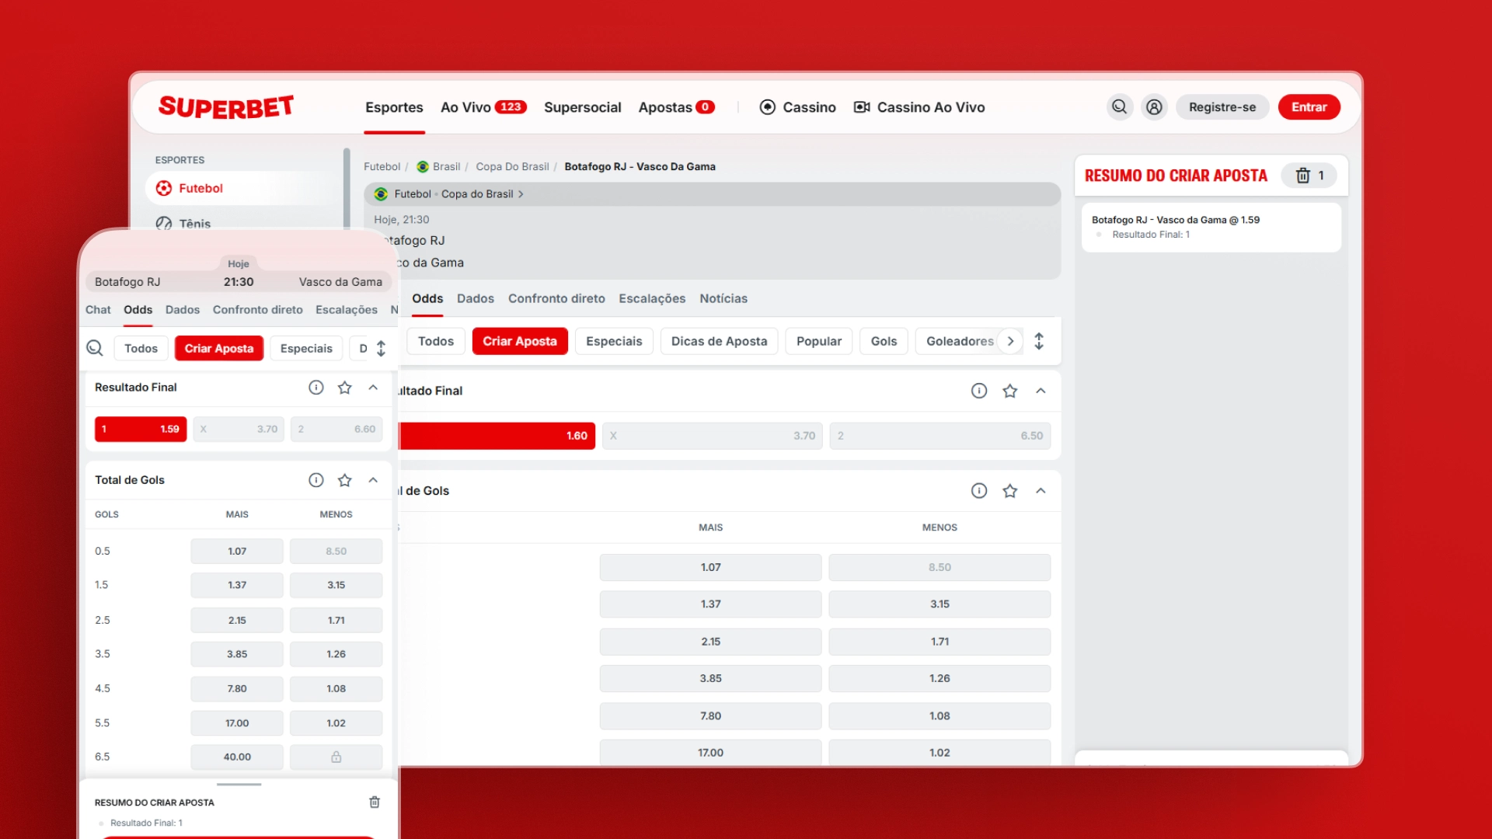The image size is (1492, 839).
Task: Open the desktop Escalações tab
Action: click(x=652, y=298)
